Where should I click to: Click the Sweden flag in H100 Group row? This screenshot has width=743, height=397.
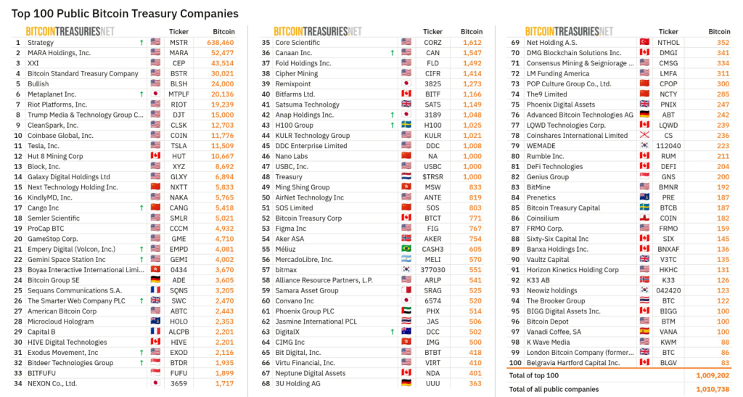[406, 125]
